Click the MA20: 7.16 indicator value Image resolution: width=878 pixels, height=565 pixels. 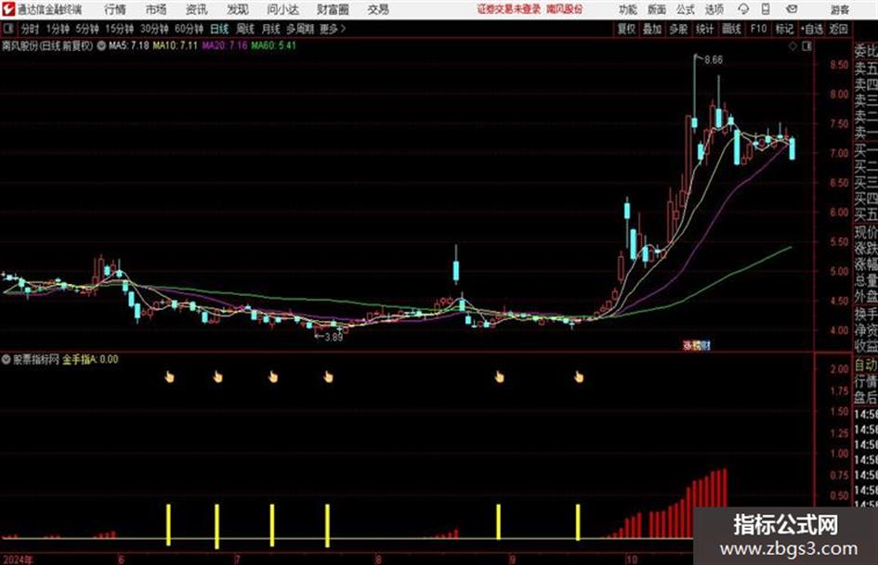point(225,45)
